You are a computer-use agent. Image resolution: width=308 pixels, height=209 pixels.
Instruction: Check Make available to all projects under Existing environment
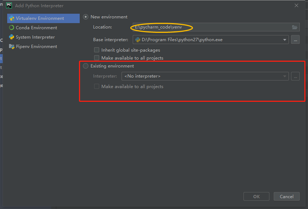click(97, 86)
